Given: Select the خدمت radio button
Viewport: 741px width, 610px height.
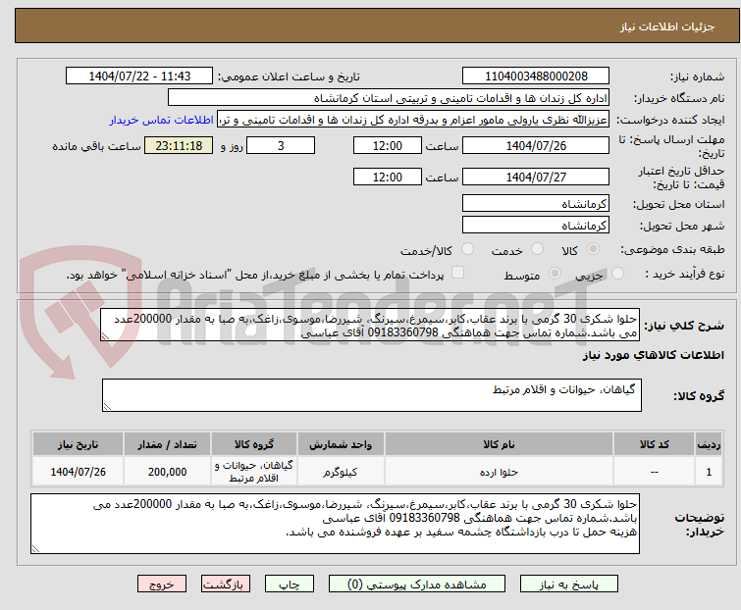Looking at the screenshot, I should click(x=537, y=249).
